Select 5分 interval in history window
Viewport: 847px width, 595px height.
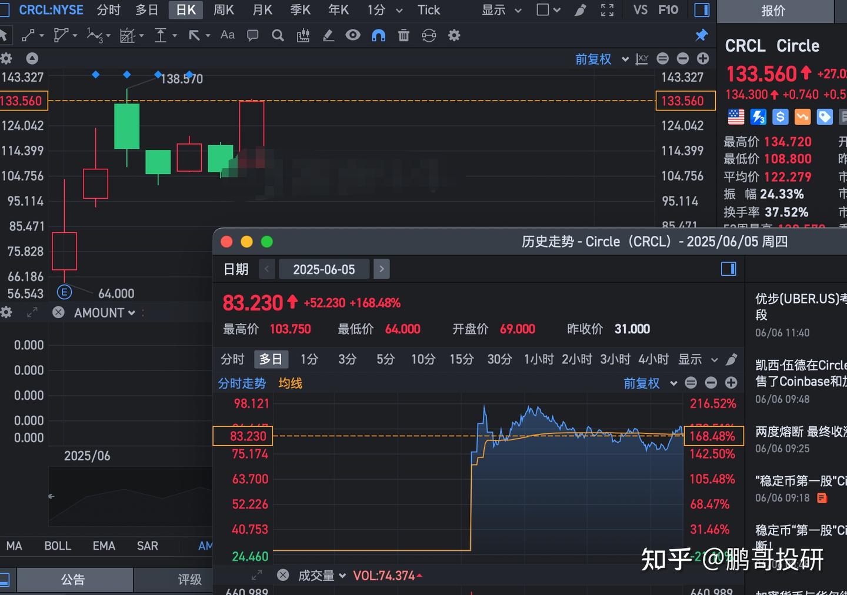click(x=385, y=359)
